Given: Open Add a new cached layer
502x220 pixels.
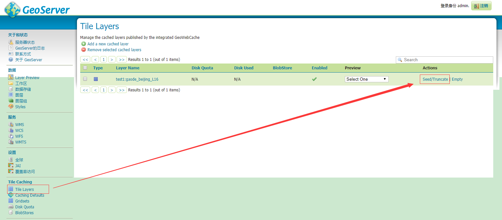Looking at the screenshot, I should (108, 44).
